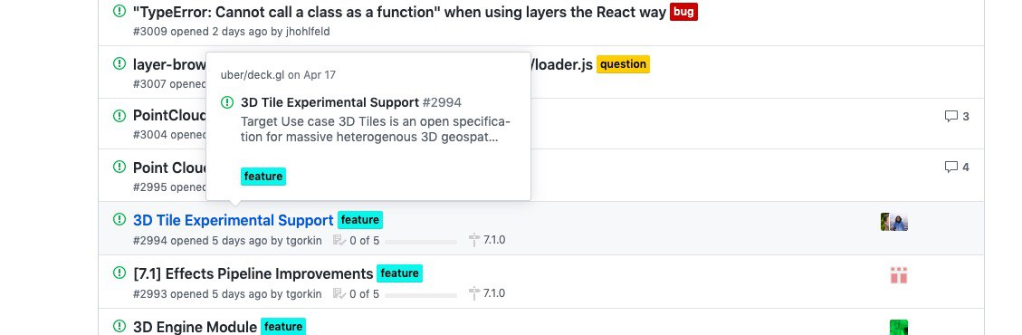1022x335 pixels.
Task: Filter by yellow question label
Action: tap(623, 64)
